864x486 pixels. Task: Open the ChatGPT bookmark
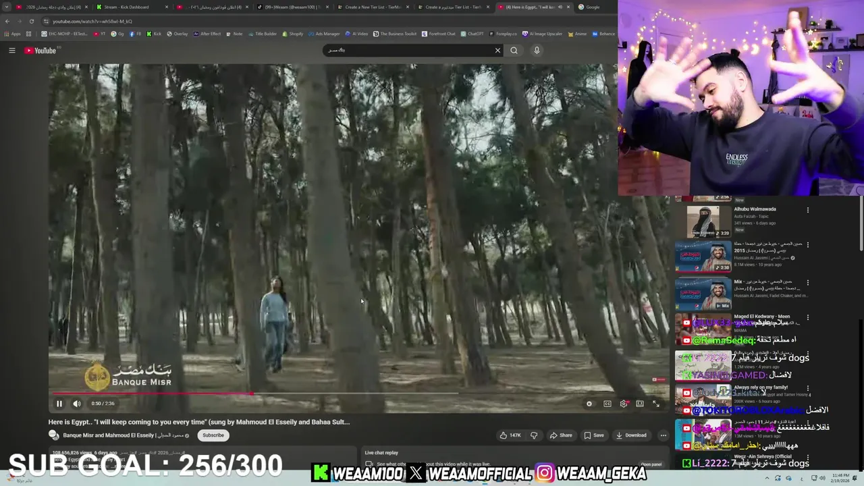(x=473, y=34)
